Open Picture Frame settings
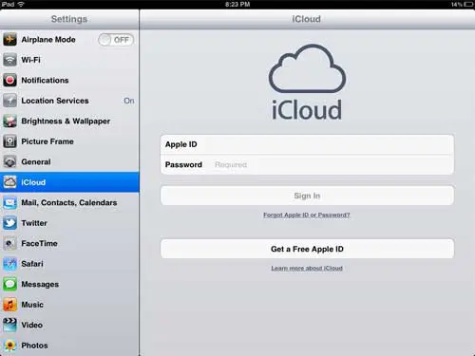This screenshot has width=475, height=356. pyautogui.click(x=69, y=141)
